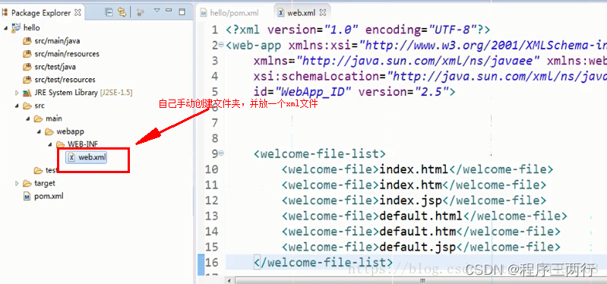
Task: Collapse the webapp folder node
Action: coord(39,132)
